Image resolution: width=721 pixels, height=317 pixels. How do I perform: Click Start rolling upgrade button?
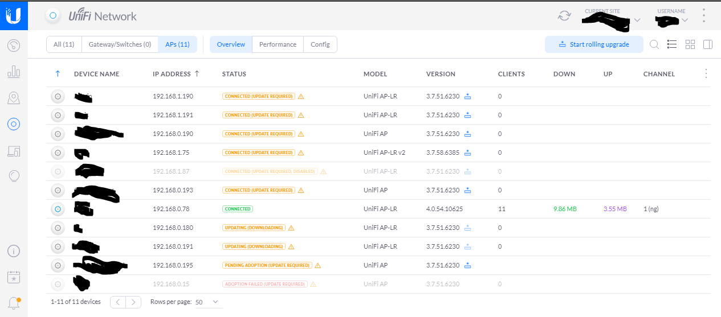(x=594, y=44)
